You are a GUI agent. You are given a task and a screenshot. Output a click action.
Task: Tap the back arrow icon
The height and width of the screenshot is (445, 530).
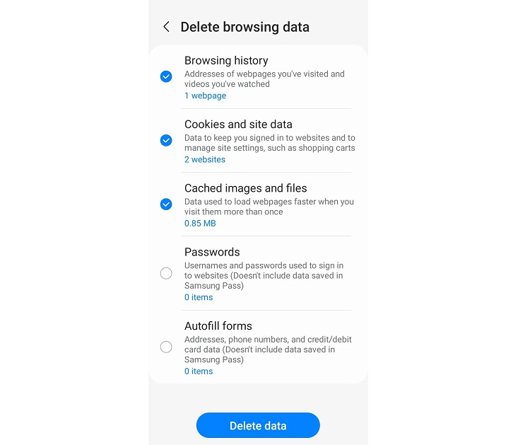[x=167, y=27]
